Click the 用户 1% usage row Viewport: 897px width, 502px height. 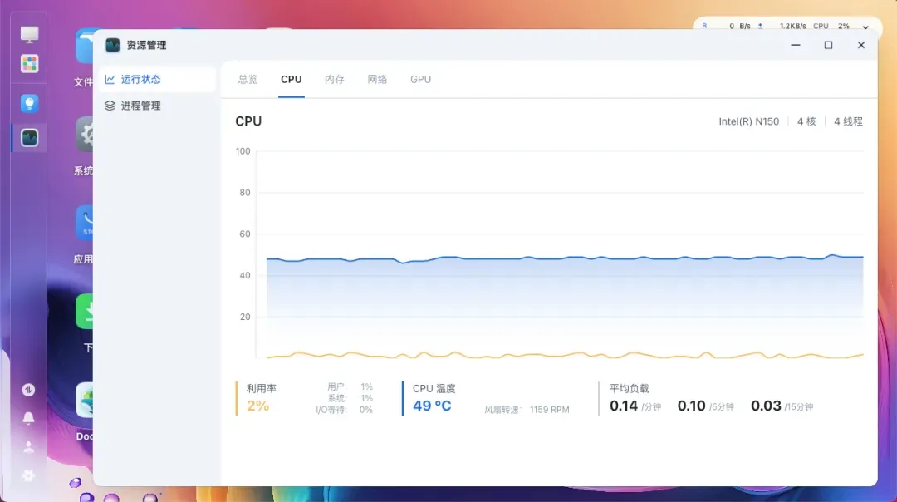click(x=350, y=387)
